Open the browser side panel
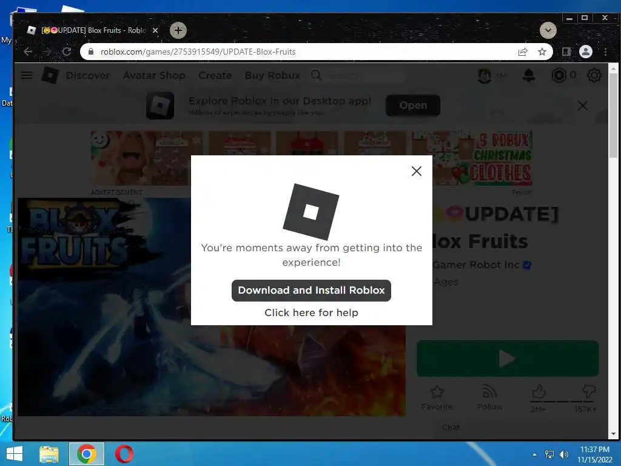Screen dimensions: 621x466 pos(566,52)
